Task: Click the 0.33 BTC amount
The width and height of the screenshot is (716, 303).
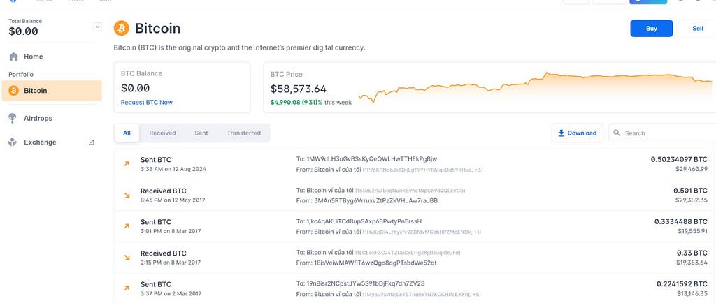Action: pos(692,253)
